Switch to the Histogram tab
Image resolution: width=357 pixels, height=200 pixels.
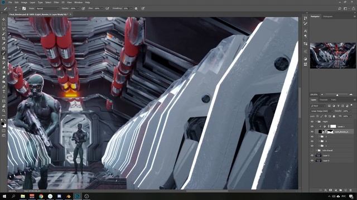[x=327, y=16]
